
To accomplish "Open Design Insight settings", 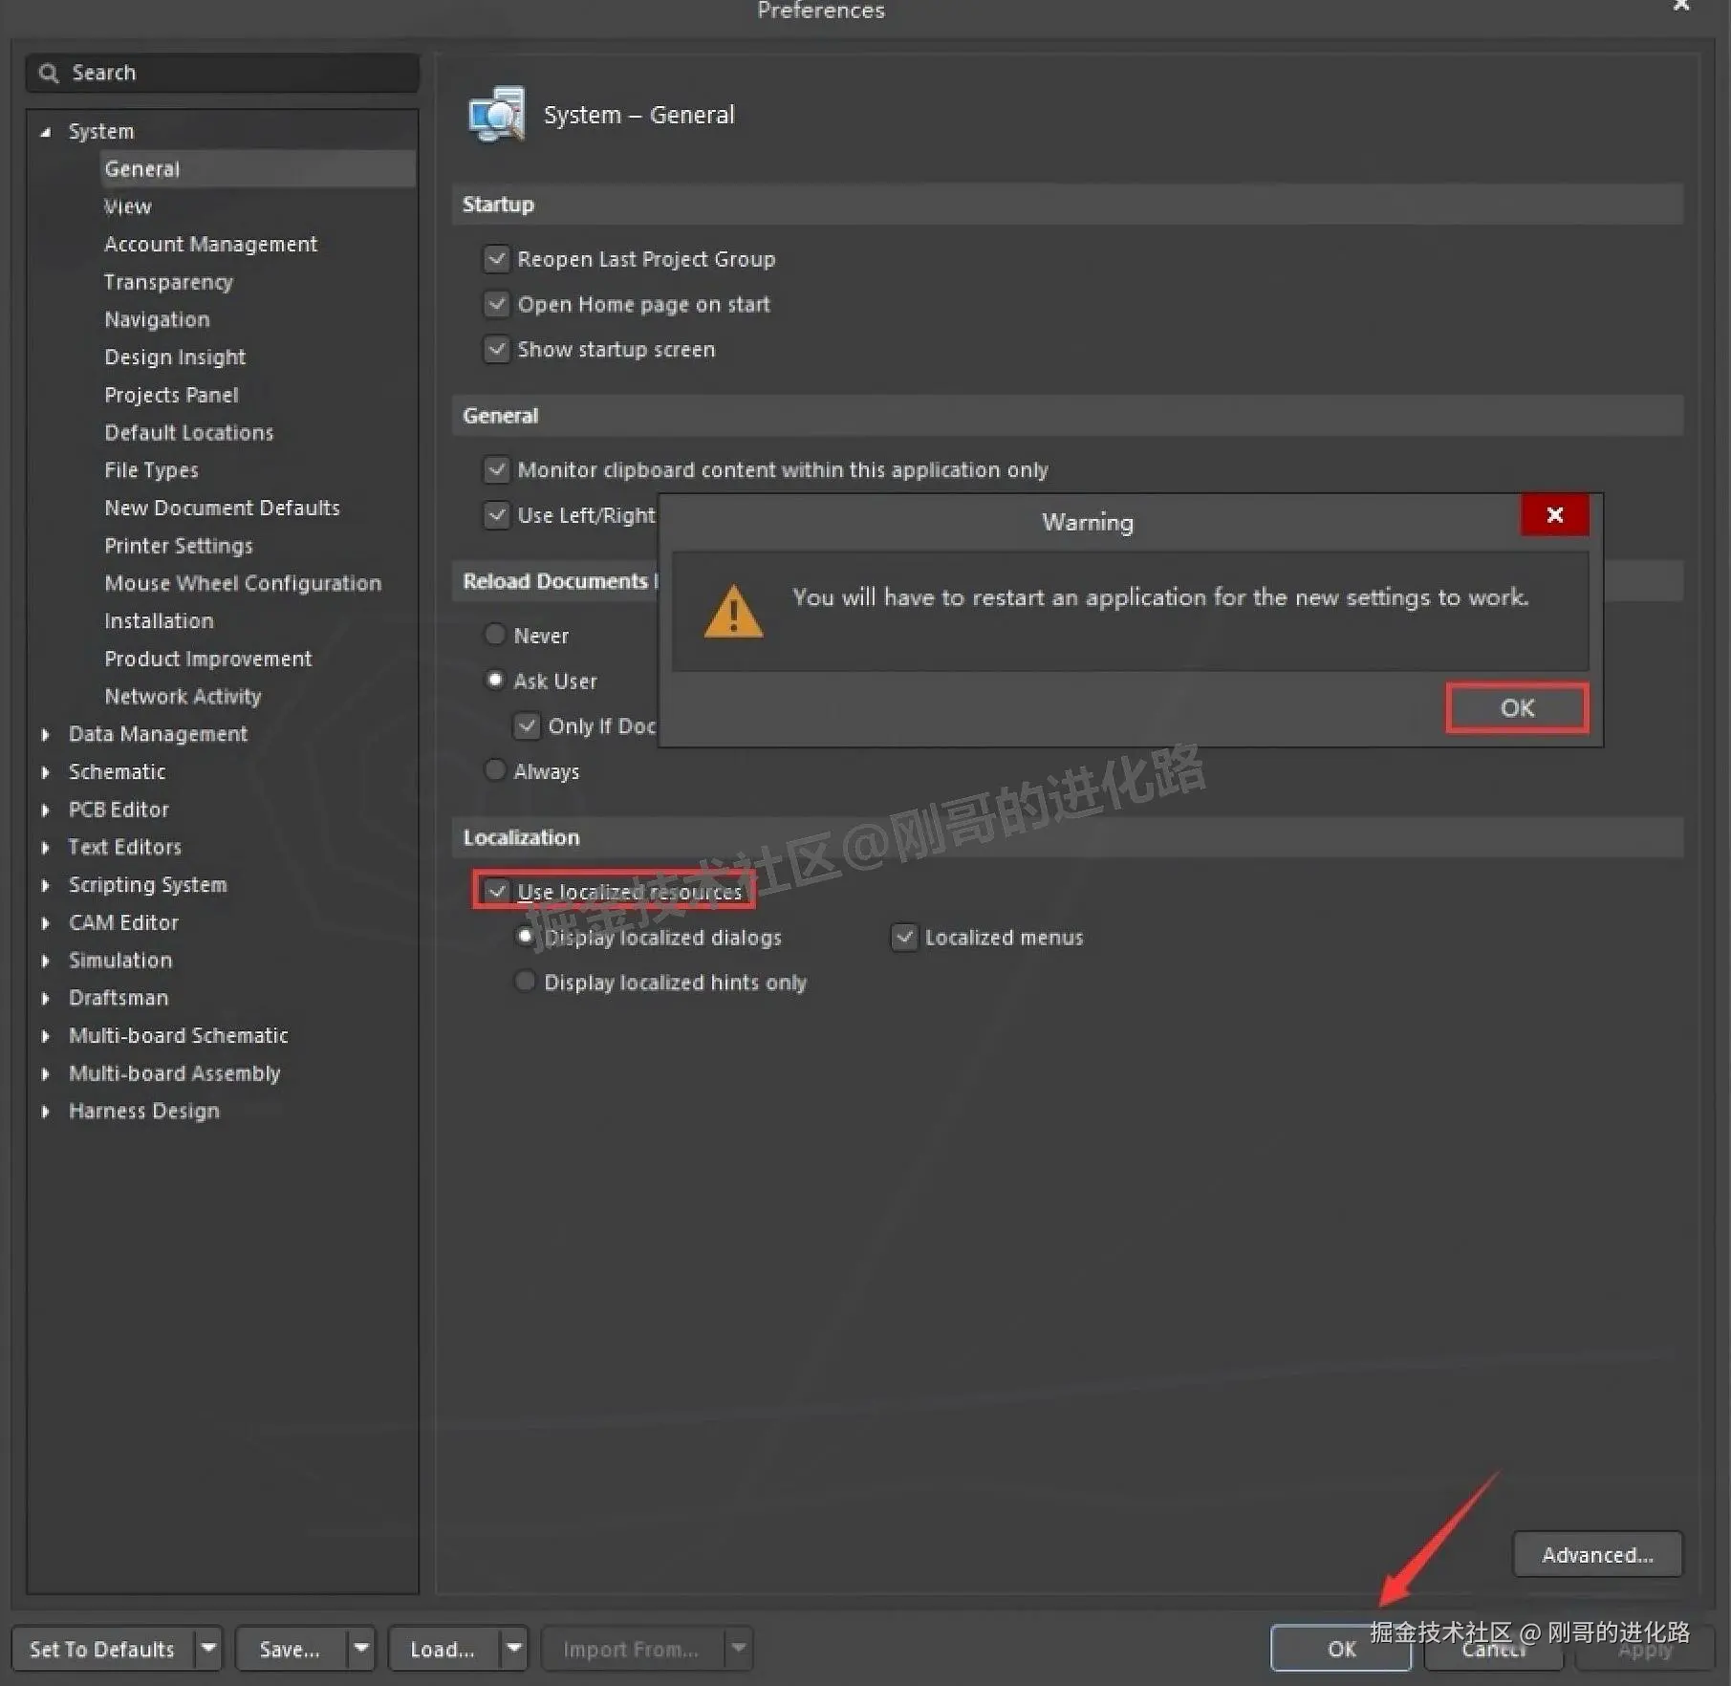I will coord(175,357).
